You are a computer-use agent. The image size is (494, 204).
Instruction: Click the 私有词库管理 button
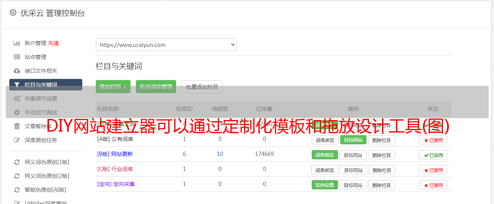tap(156, 87)
